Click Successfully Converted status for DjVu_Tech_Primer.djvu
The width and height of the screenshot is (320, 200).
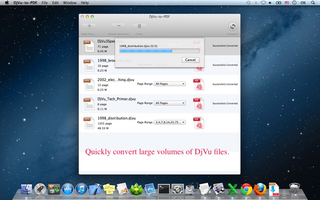(225, 104)
